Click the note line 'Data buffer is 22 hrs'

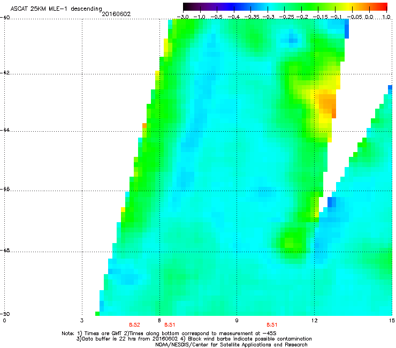click(194, 339)
